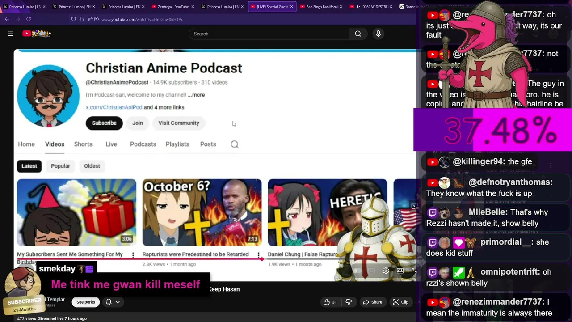Click the Christian Anime Podcast channel avatar
The image size is (572, 322).
[48, 96]
